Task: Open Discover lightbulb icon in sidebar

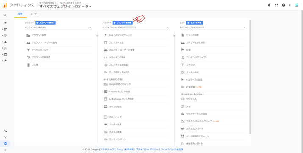Action: 6,137
